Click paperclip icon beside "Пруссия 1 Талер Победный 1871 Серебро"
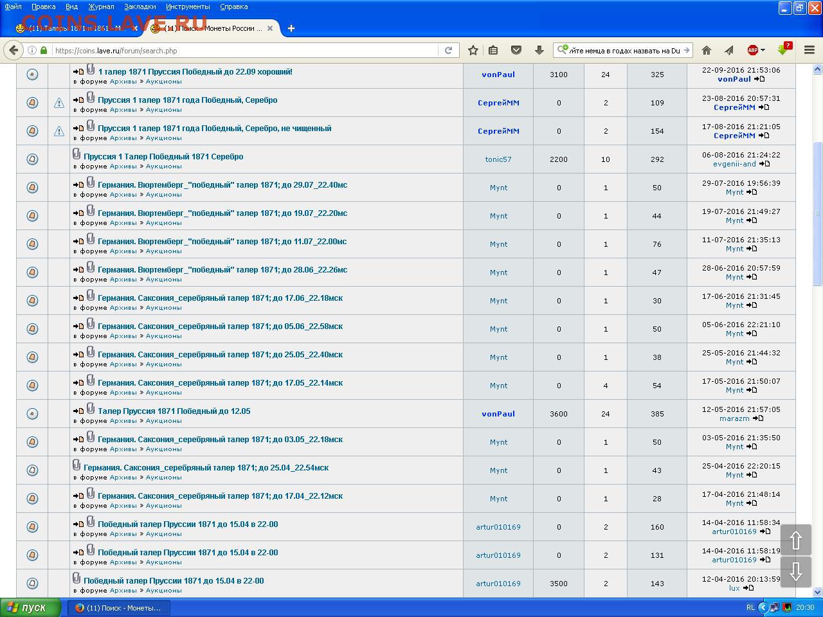This screenshot has width=823, height=617. [x=77, y=154]
